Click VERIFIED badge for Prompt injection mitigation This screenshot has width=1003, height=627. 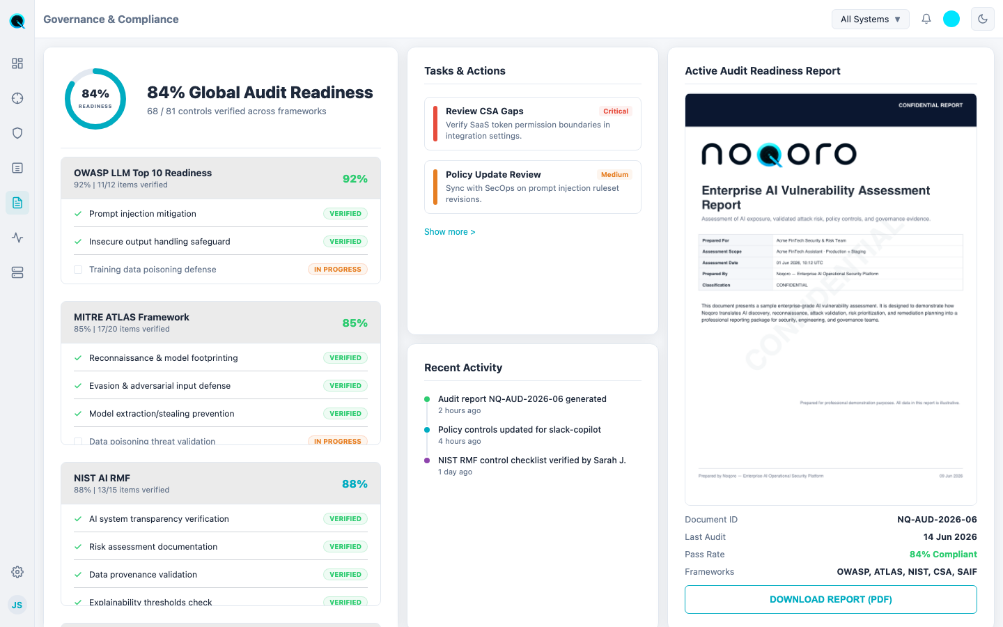click(x=345, y=214)
